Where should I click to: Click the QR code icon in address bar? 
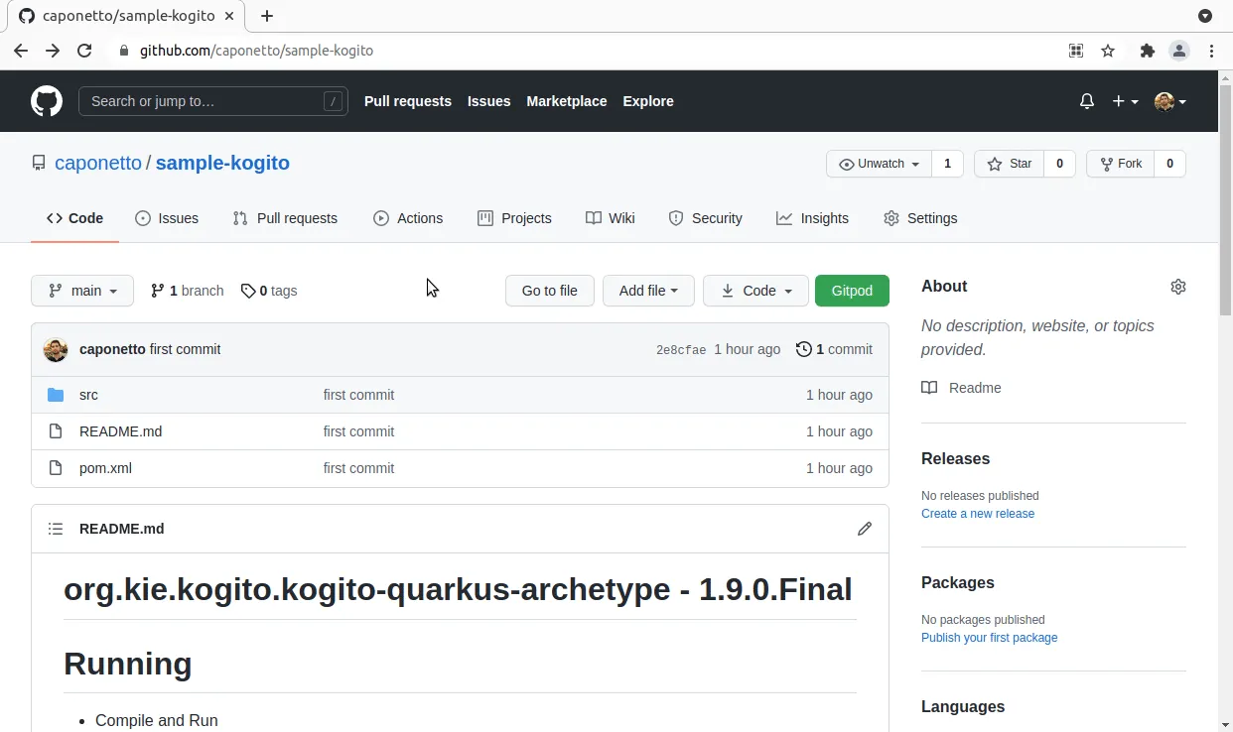(1076, 51)
